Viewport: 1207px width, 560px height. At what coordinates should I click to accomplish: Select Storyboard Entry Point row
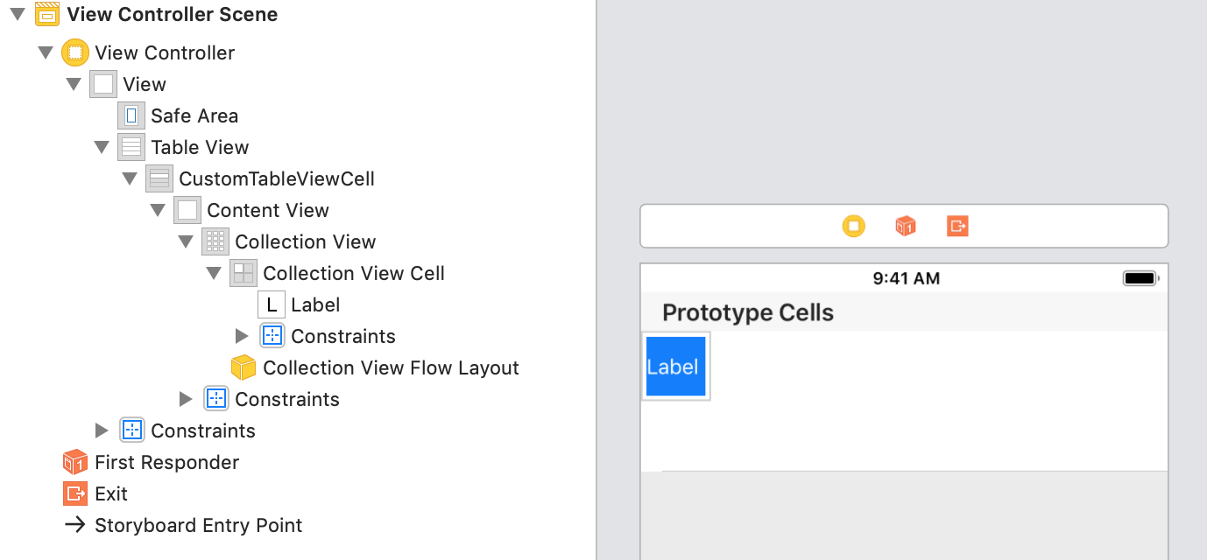198,525
